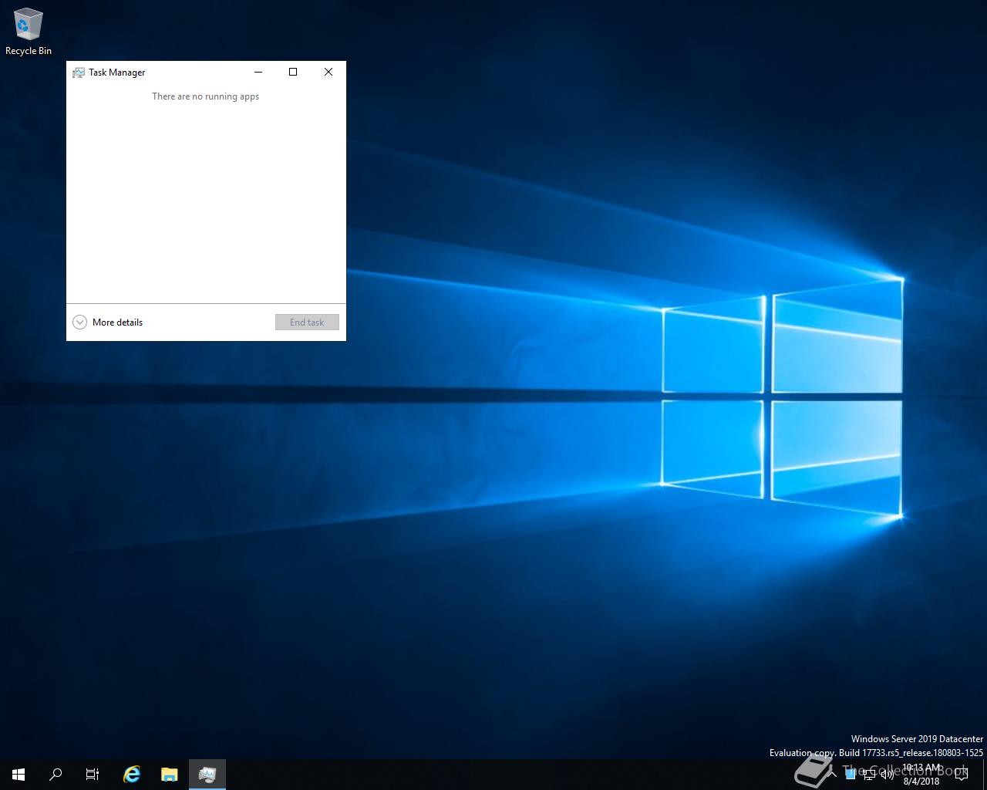Open the Recycle Bin desktop icon

coord(29,32)
